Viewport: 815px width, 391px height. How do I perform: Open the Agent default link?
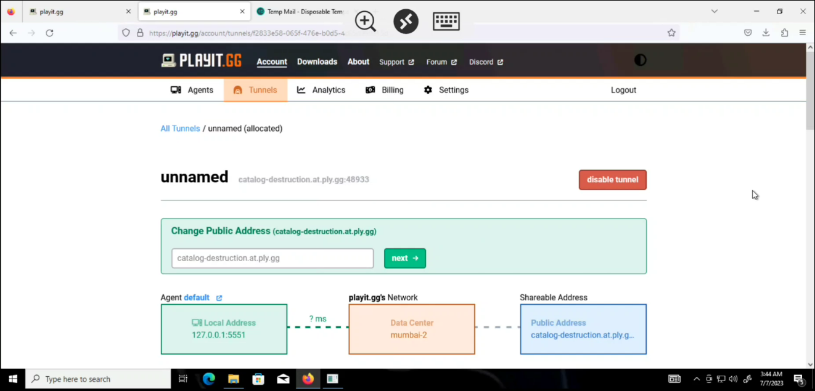(x=197, y=297)
